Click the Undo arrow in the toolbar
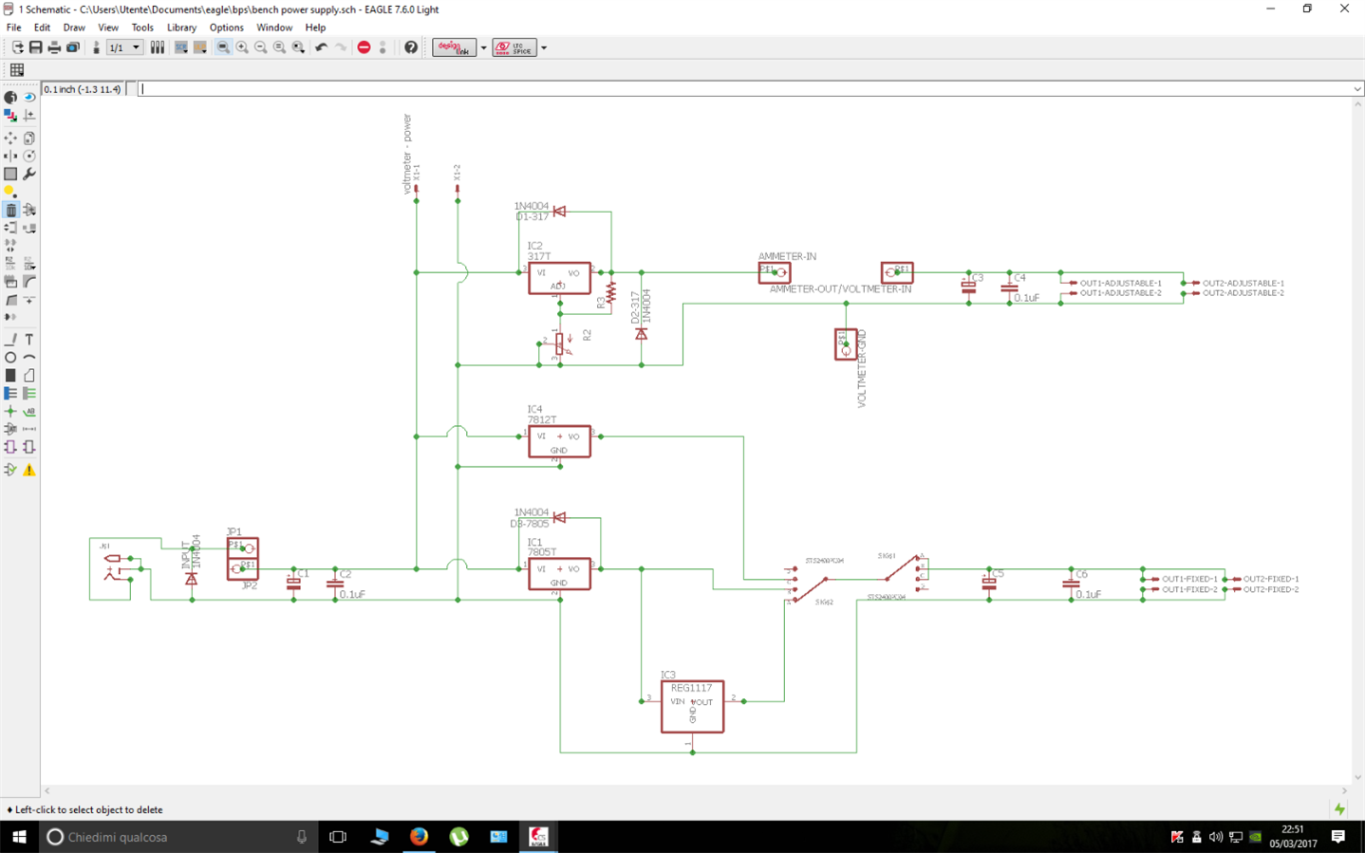1365x853 pixels. pos(322,47)
